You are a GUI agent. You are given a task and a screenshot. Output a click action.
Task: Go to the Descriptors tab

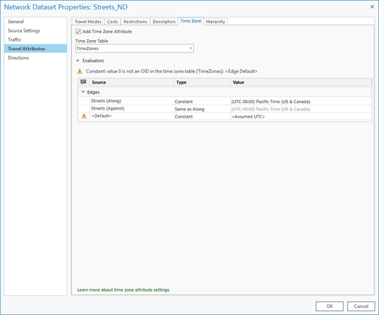[163, 22]
